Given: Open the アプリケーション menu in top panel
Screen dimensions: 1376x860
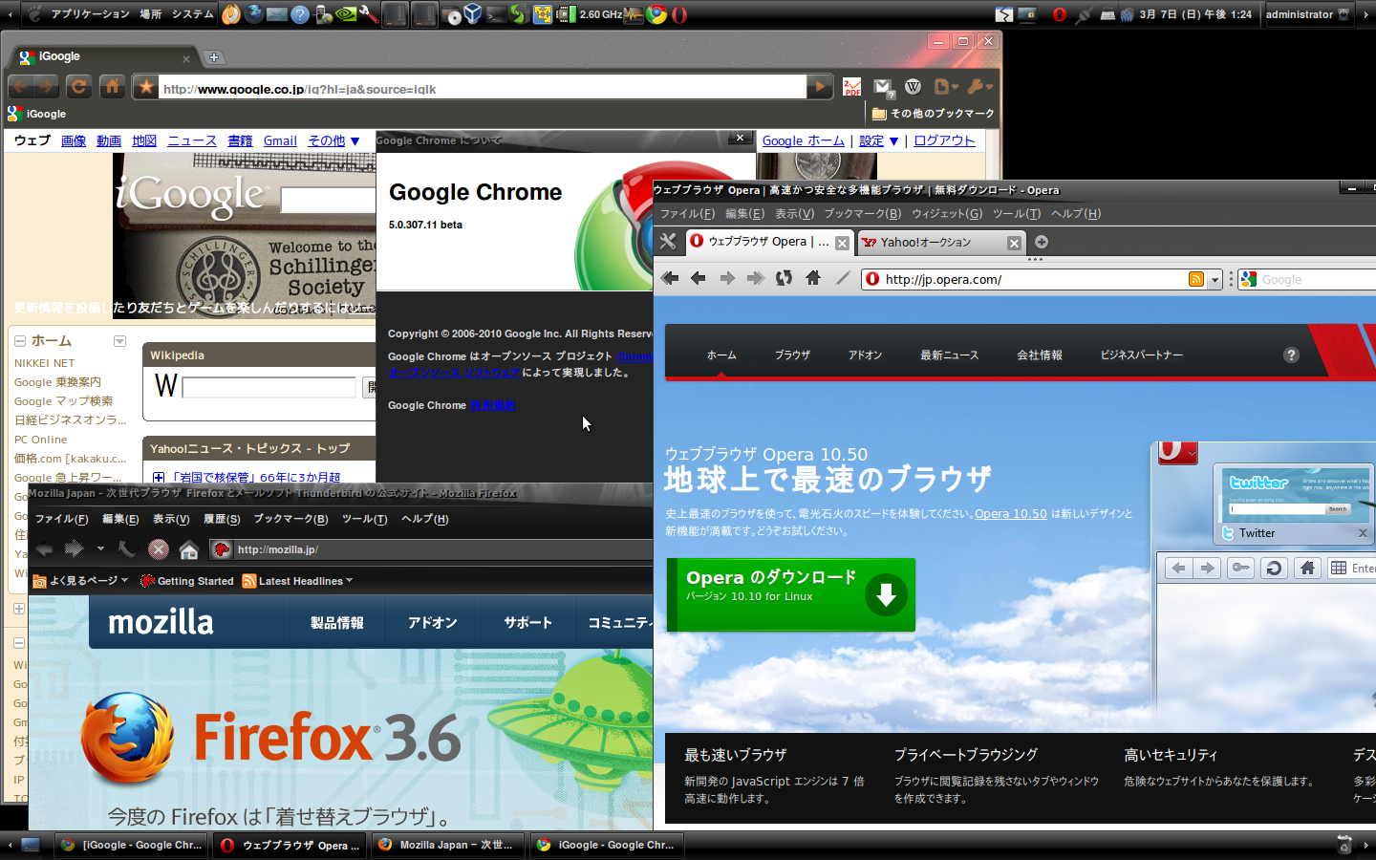Looking at the screenshot, I should [x=90, y=14].
